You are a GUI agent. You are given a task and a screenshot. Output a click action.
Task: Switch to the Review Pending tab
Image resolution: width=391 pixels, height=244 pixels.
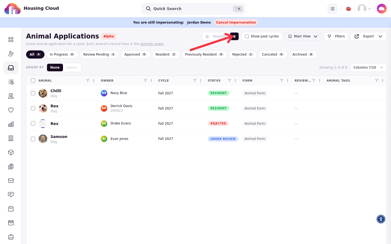(99, 54)
